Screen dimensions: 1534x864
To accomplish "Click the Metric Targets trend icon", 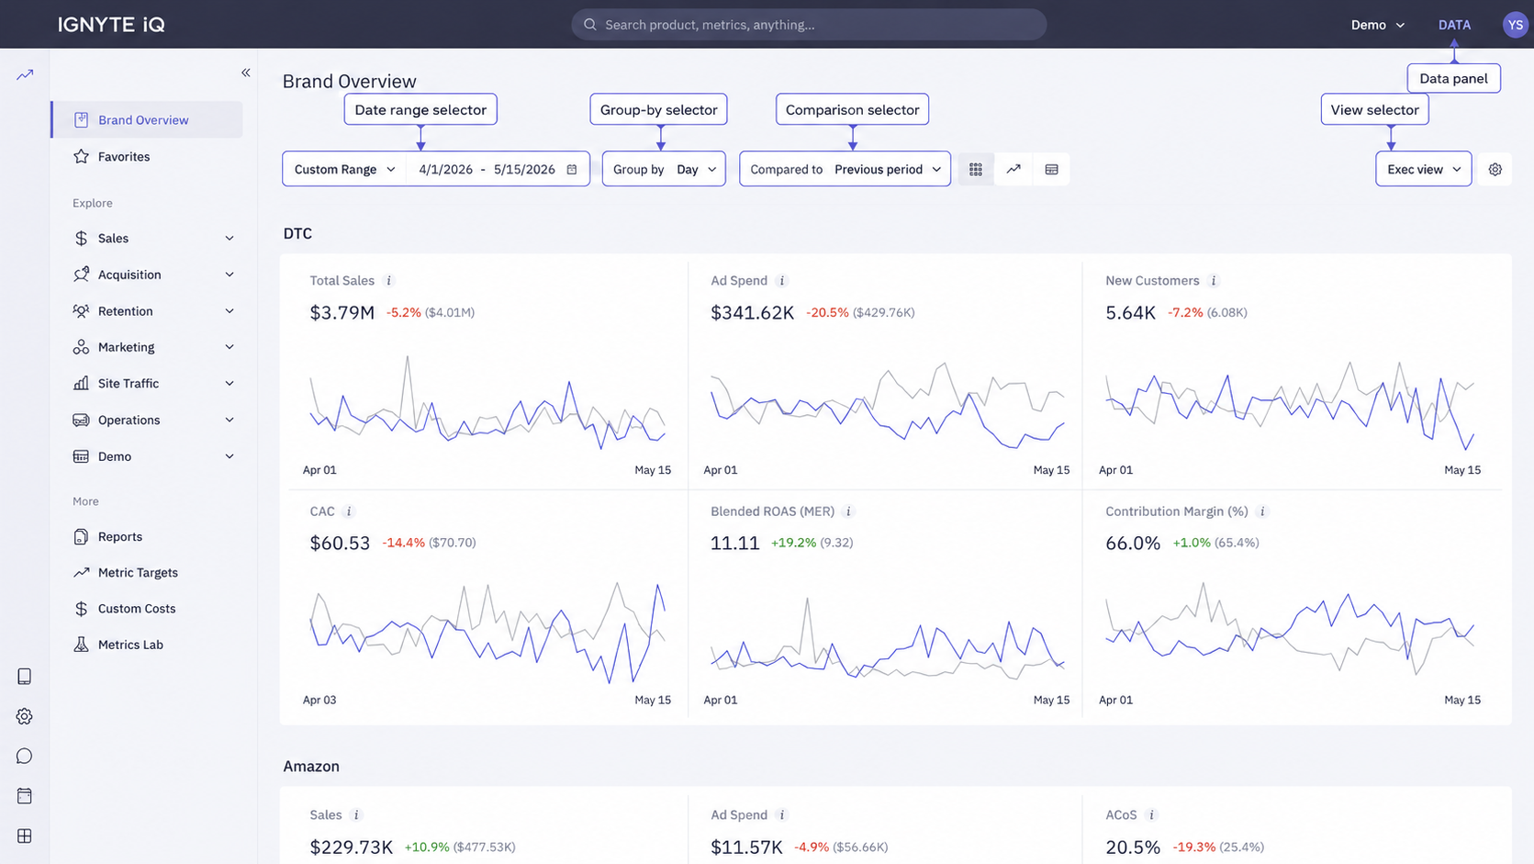I will pyautogui.click(x=81, y=572).
